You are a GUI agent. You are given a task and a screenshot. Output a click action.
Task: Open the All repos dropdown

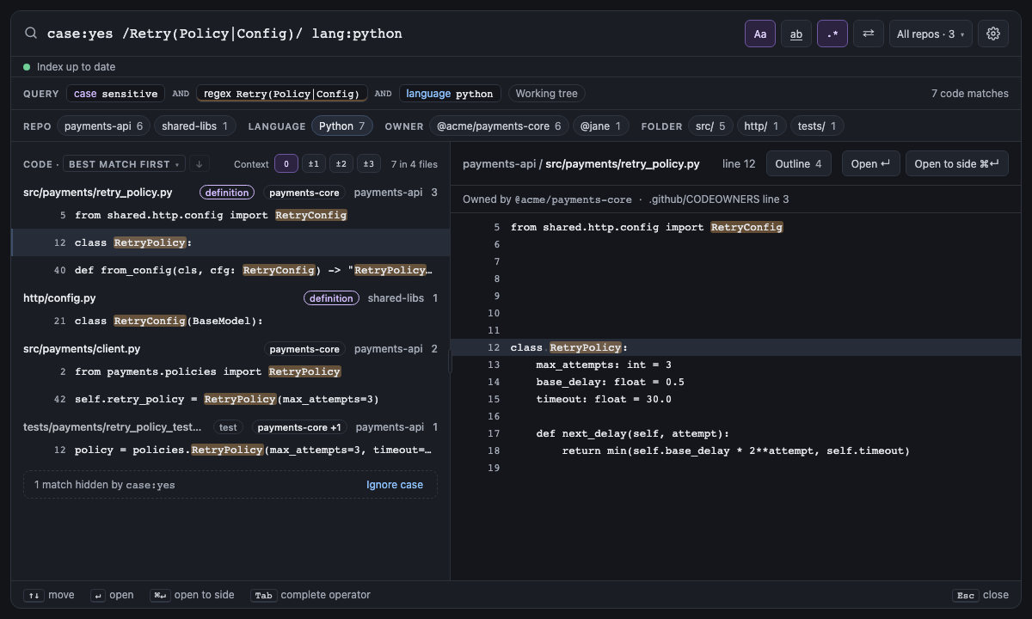[x=931, y=34]
